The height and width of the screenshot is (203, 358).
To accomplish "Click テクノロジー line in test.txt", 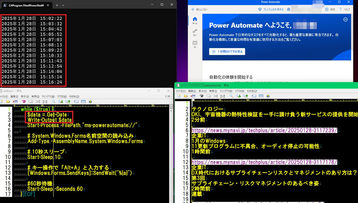I will point(207,109).
